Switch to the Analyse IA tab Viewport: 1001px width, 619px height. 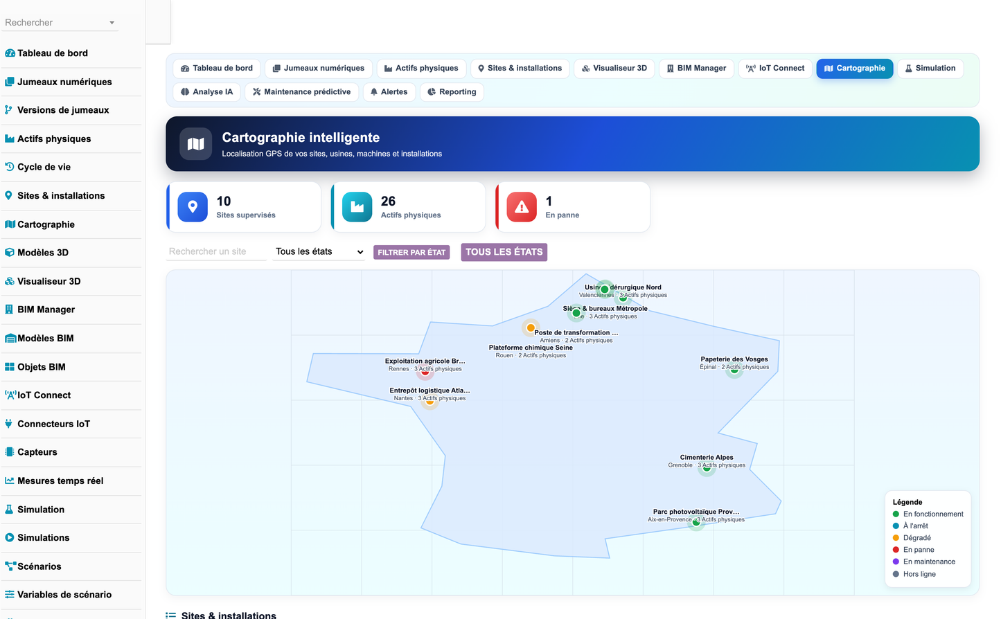206,92
